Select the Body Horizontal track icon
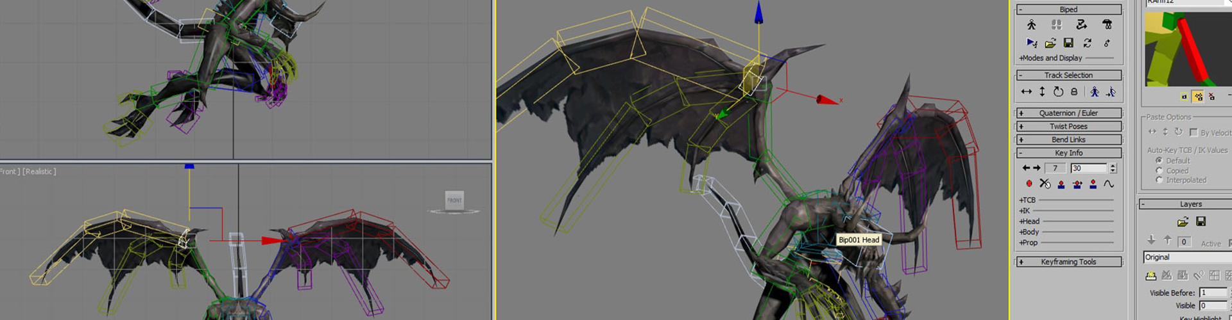The image size is (1232, 320). pos(1027,92)
